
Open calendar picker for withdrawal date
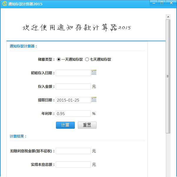pos(94,100)
